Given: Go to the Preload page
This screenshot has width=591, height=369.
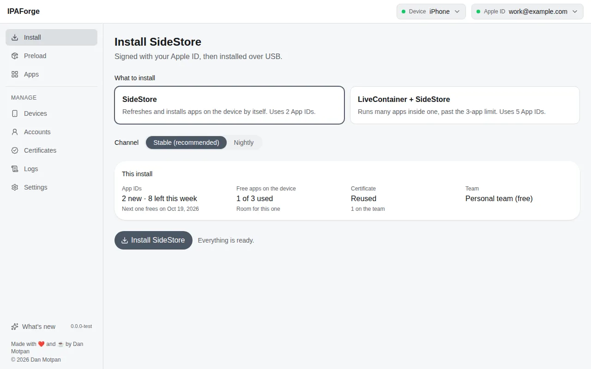Looking at the screenshot, I should click(51, 56).
